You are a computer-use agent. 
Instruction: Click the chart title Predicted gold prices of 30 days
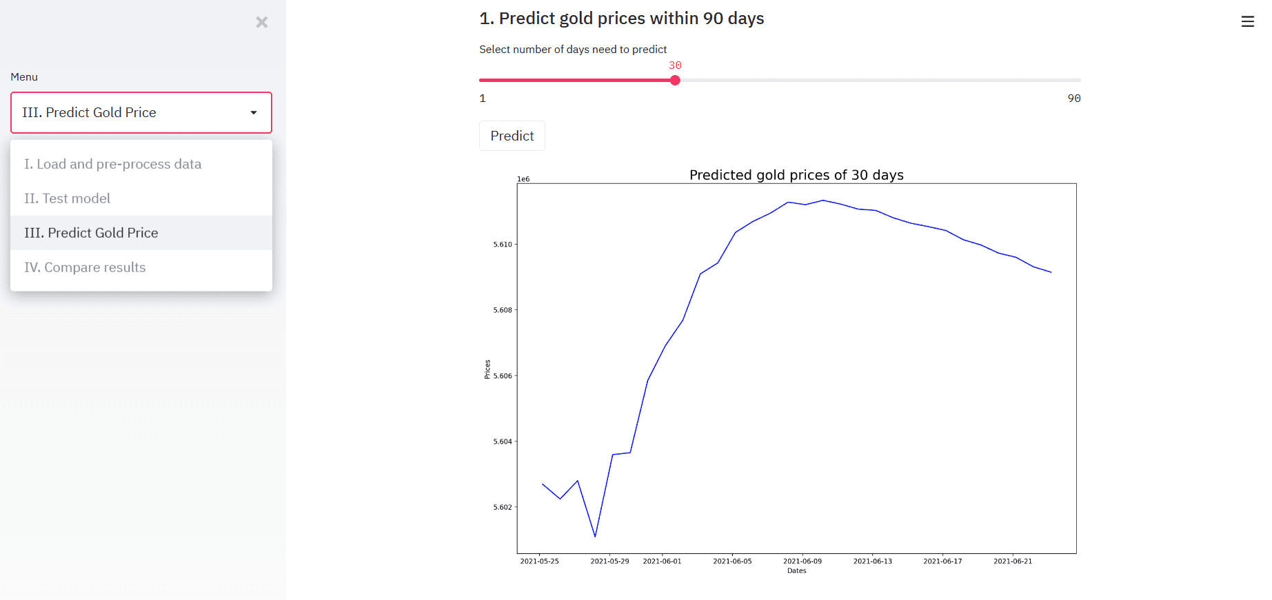796,175
